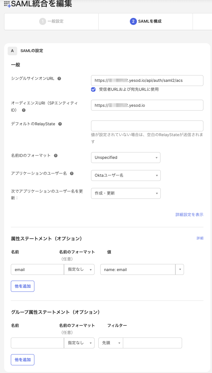Open the 先頭 filter dropdown
Screen dimensions: 212x373
click(x=110, y=343)
